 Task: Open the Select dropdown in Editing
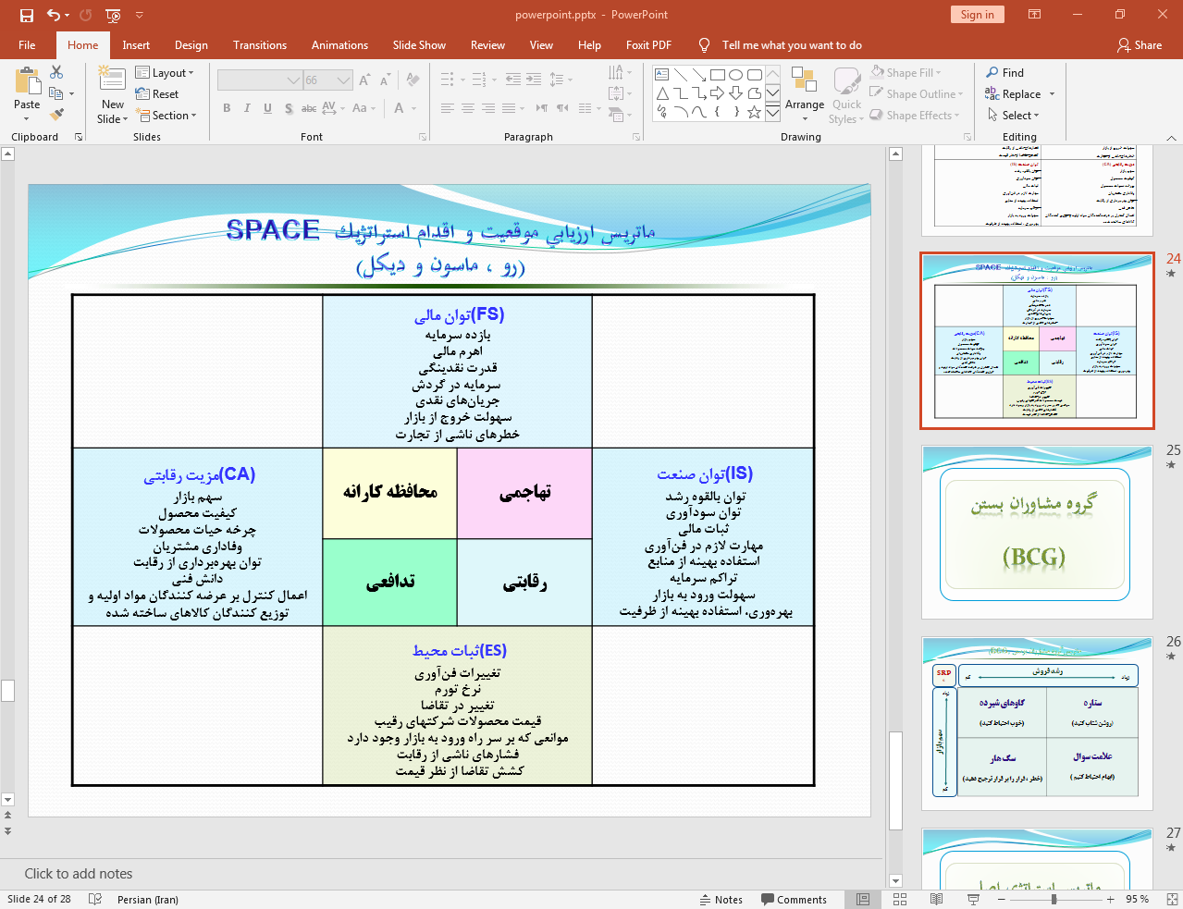1013,116
